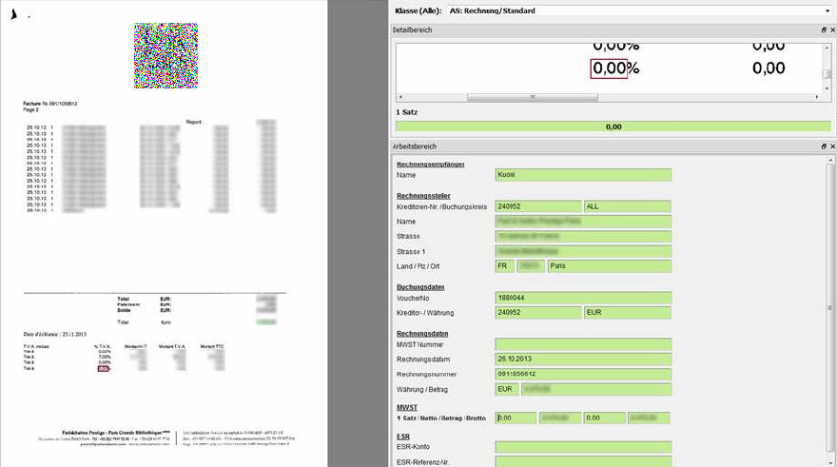This screenshot has width=837, height=467.
Task: Click the MWST Satz field with cursor
Action: click(x=516, y=418)
